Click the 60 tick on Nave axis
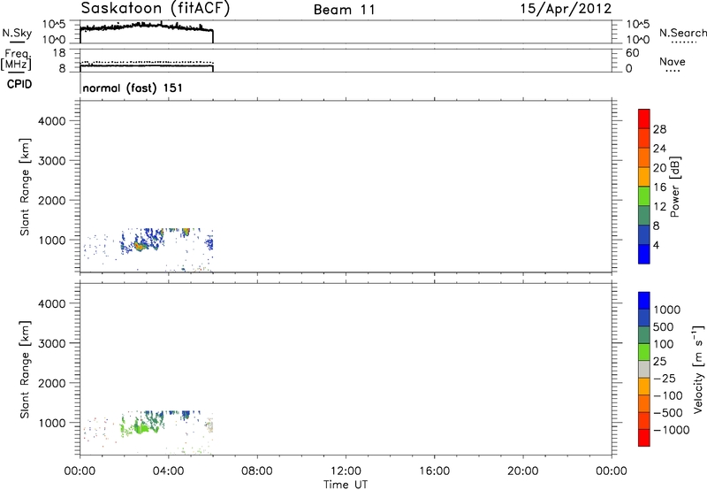Screen dimensions: 707x490 (633, 53)
